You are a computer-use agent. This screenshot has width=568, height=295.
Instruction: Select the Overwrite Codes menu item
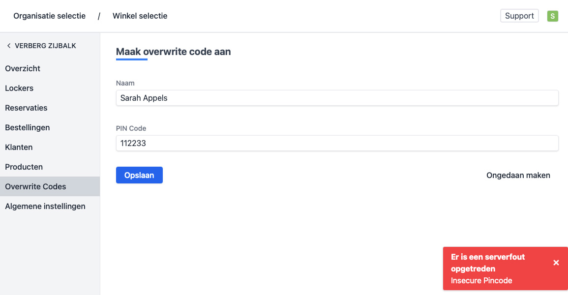click(x=35, y=186)
